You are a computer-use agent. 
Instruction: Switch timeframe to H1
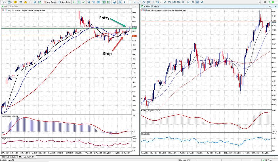(184, 2)
